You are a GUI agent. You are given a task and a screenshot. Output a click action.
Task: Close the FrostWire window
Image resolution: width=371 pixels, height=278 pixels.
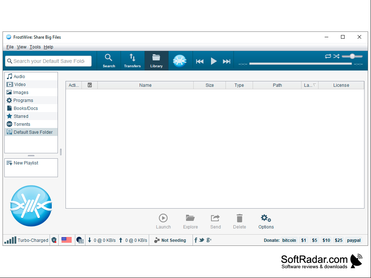pos(359,37)
